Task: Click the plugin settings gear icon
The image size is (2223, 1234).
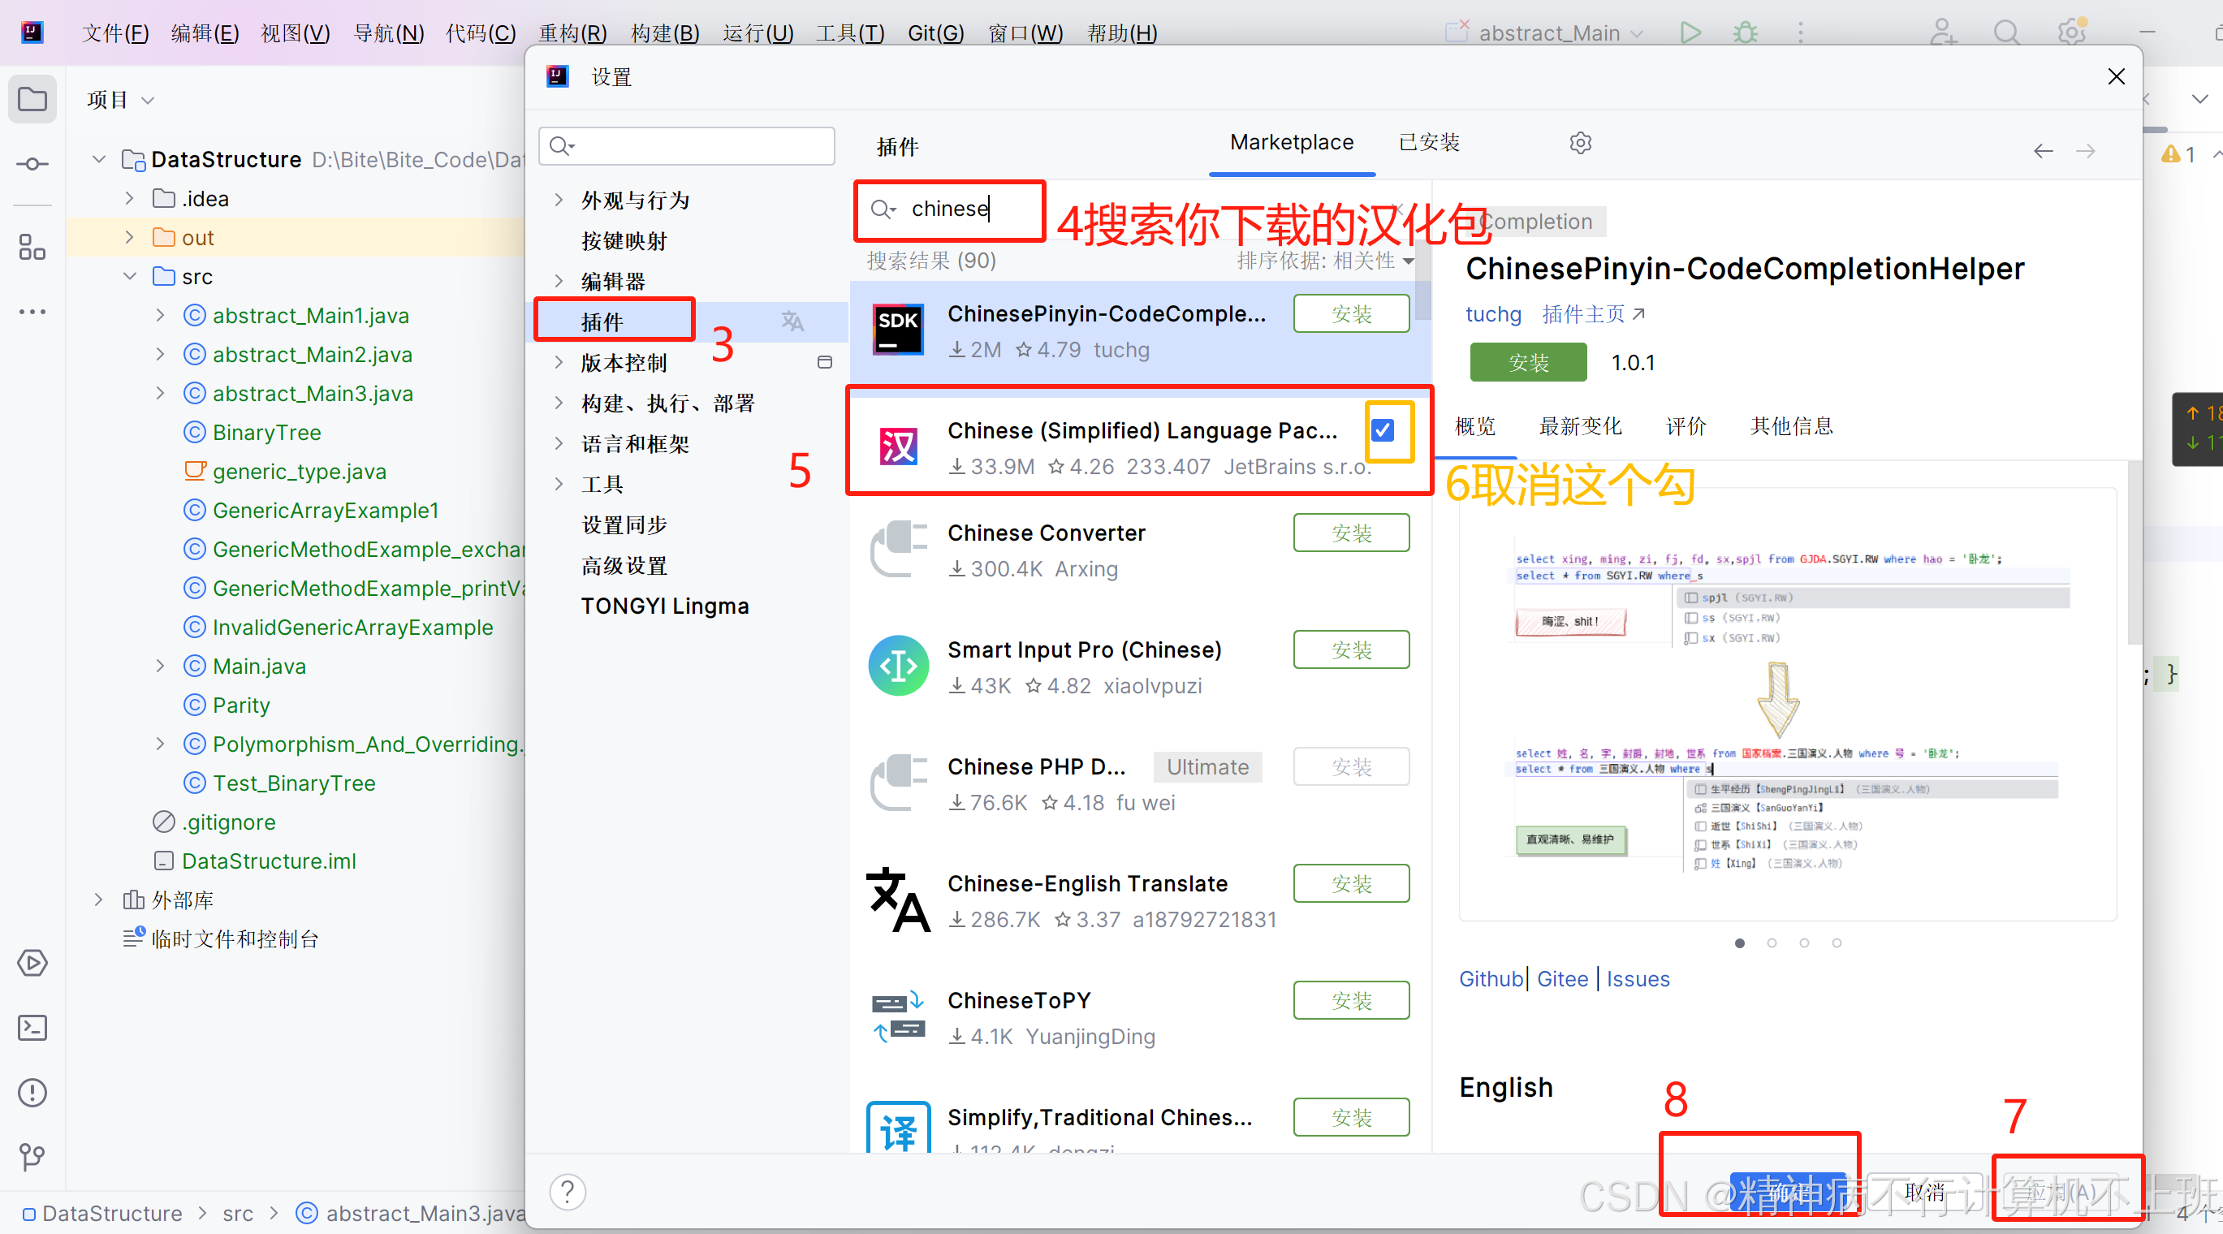Action: 1580,142
